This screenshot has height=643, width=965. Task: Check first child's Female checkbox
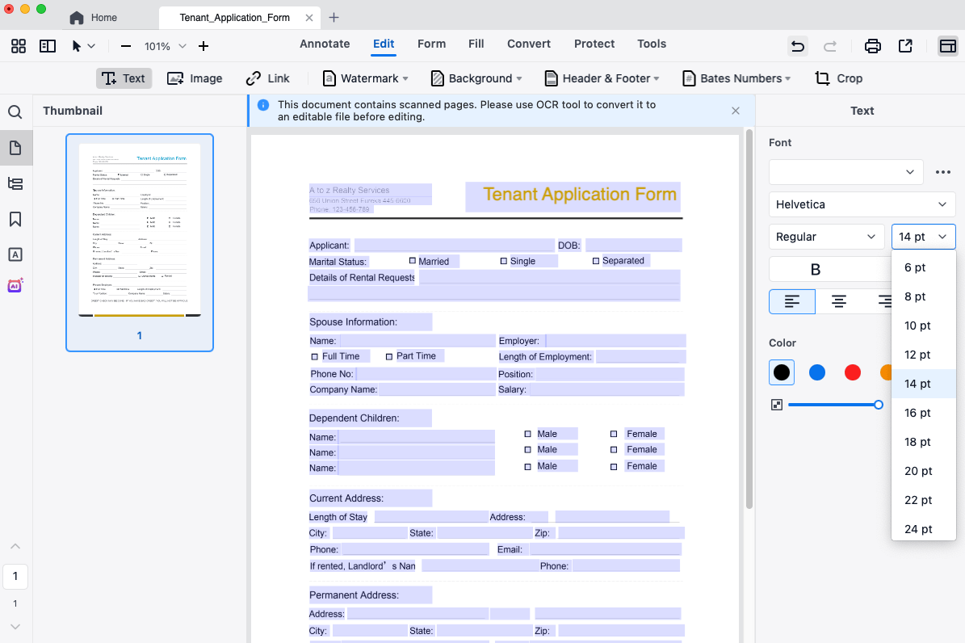(614, 435)
